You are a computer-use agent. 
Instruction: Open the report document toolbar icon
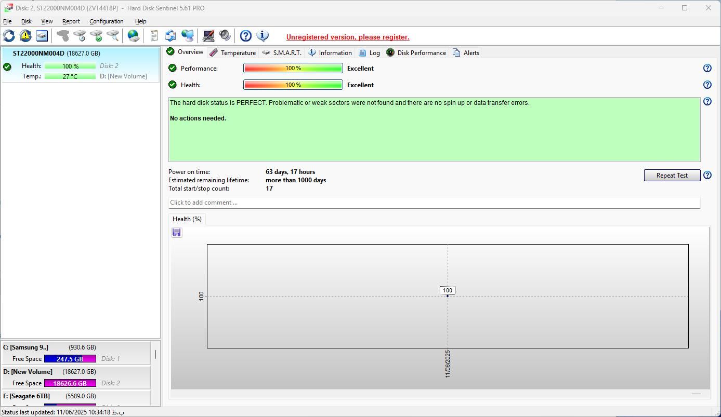click(x=154, y=36)
